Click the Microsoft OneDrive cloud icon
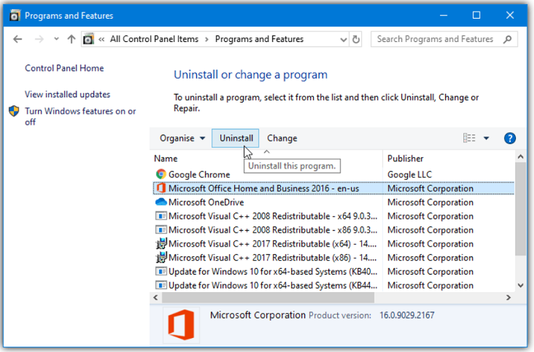534x352 pixels. coord(160,202)
